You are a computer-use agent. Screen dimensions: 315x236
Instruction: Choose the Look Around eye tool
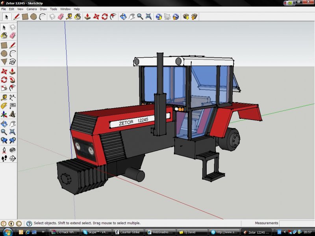[x=13, y=150]
